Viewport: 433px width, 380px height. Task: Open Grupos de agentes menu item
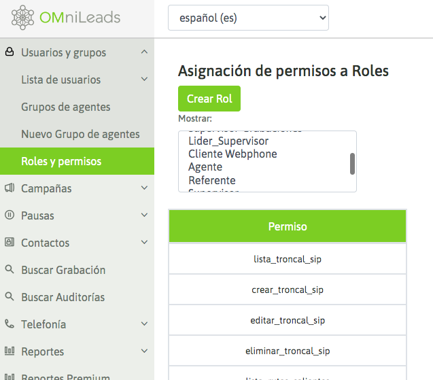66,107
